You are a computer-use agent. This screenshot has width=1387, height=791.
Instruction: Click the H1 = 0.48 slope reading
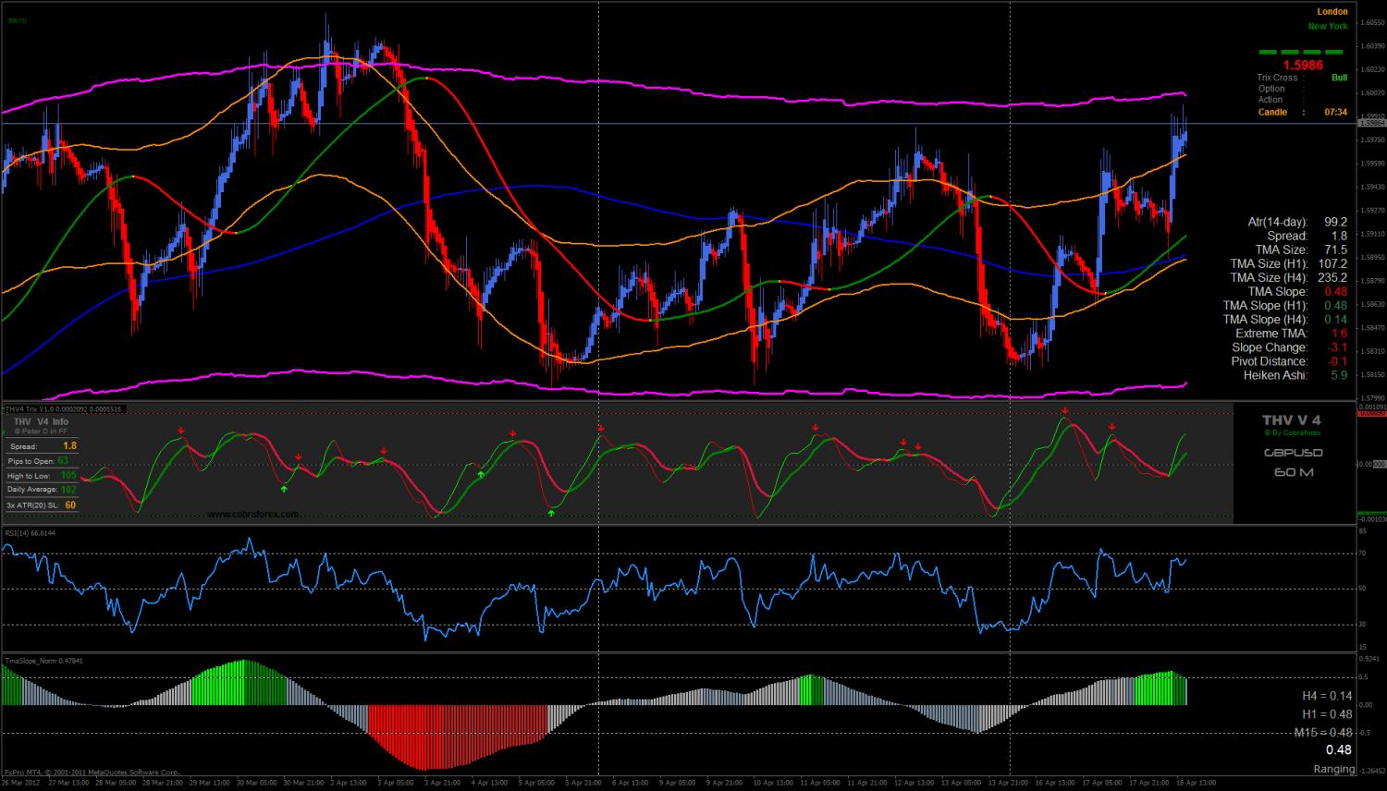tap(1328, 714)
